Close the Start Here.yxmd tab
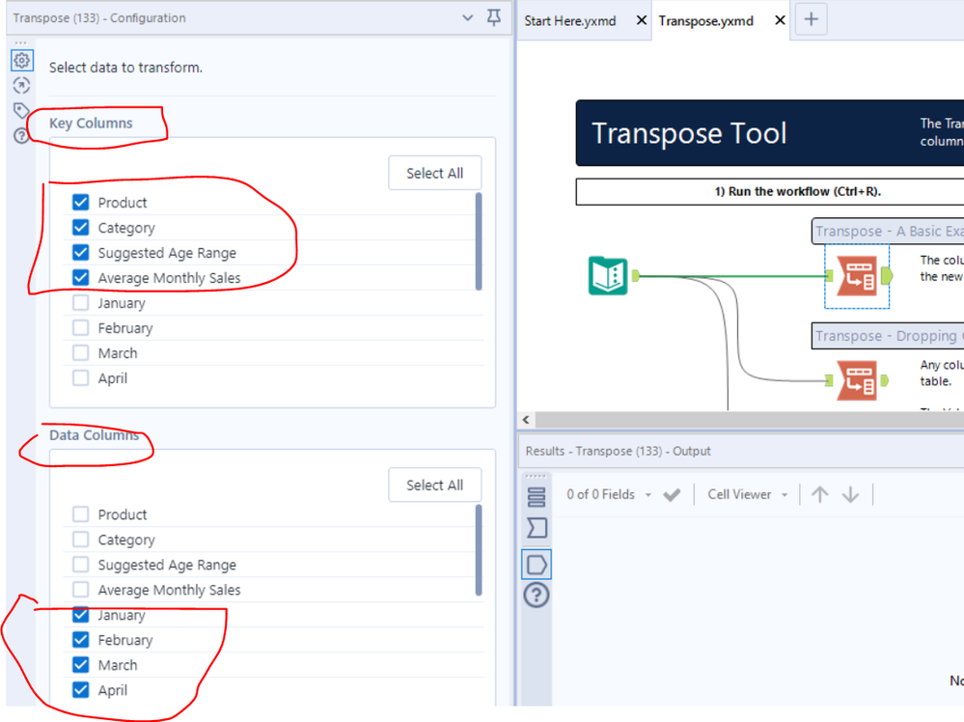 (642, 20)
